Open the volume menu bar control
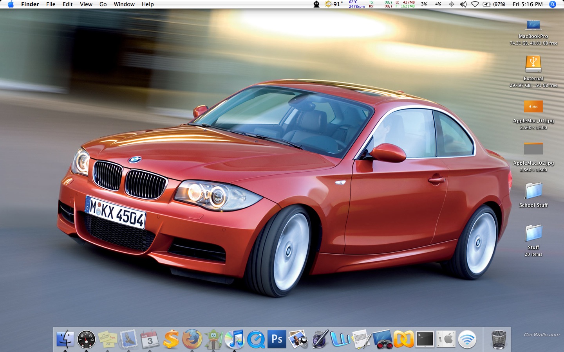564x352 pixels. [463, 4]
